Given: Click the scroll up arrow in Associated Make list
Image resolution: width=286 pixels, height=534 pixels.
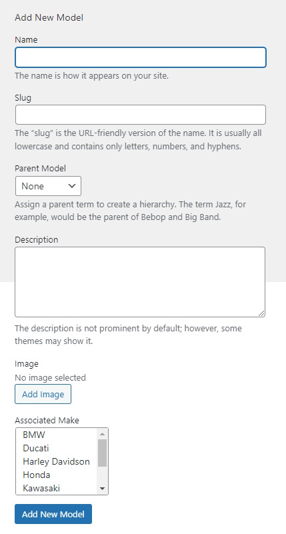Looking at the screenshot, I should pyautogui.click(x=102, y=434).
